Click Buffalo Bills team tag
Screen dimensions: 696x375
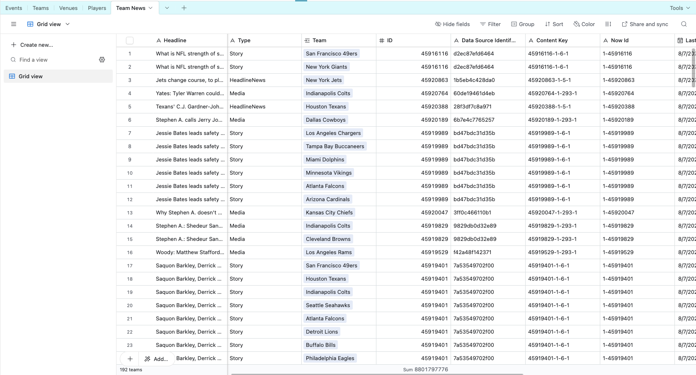(320, 345)
